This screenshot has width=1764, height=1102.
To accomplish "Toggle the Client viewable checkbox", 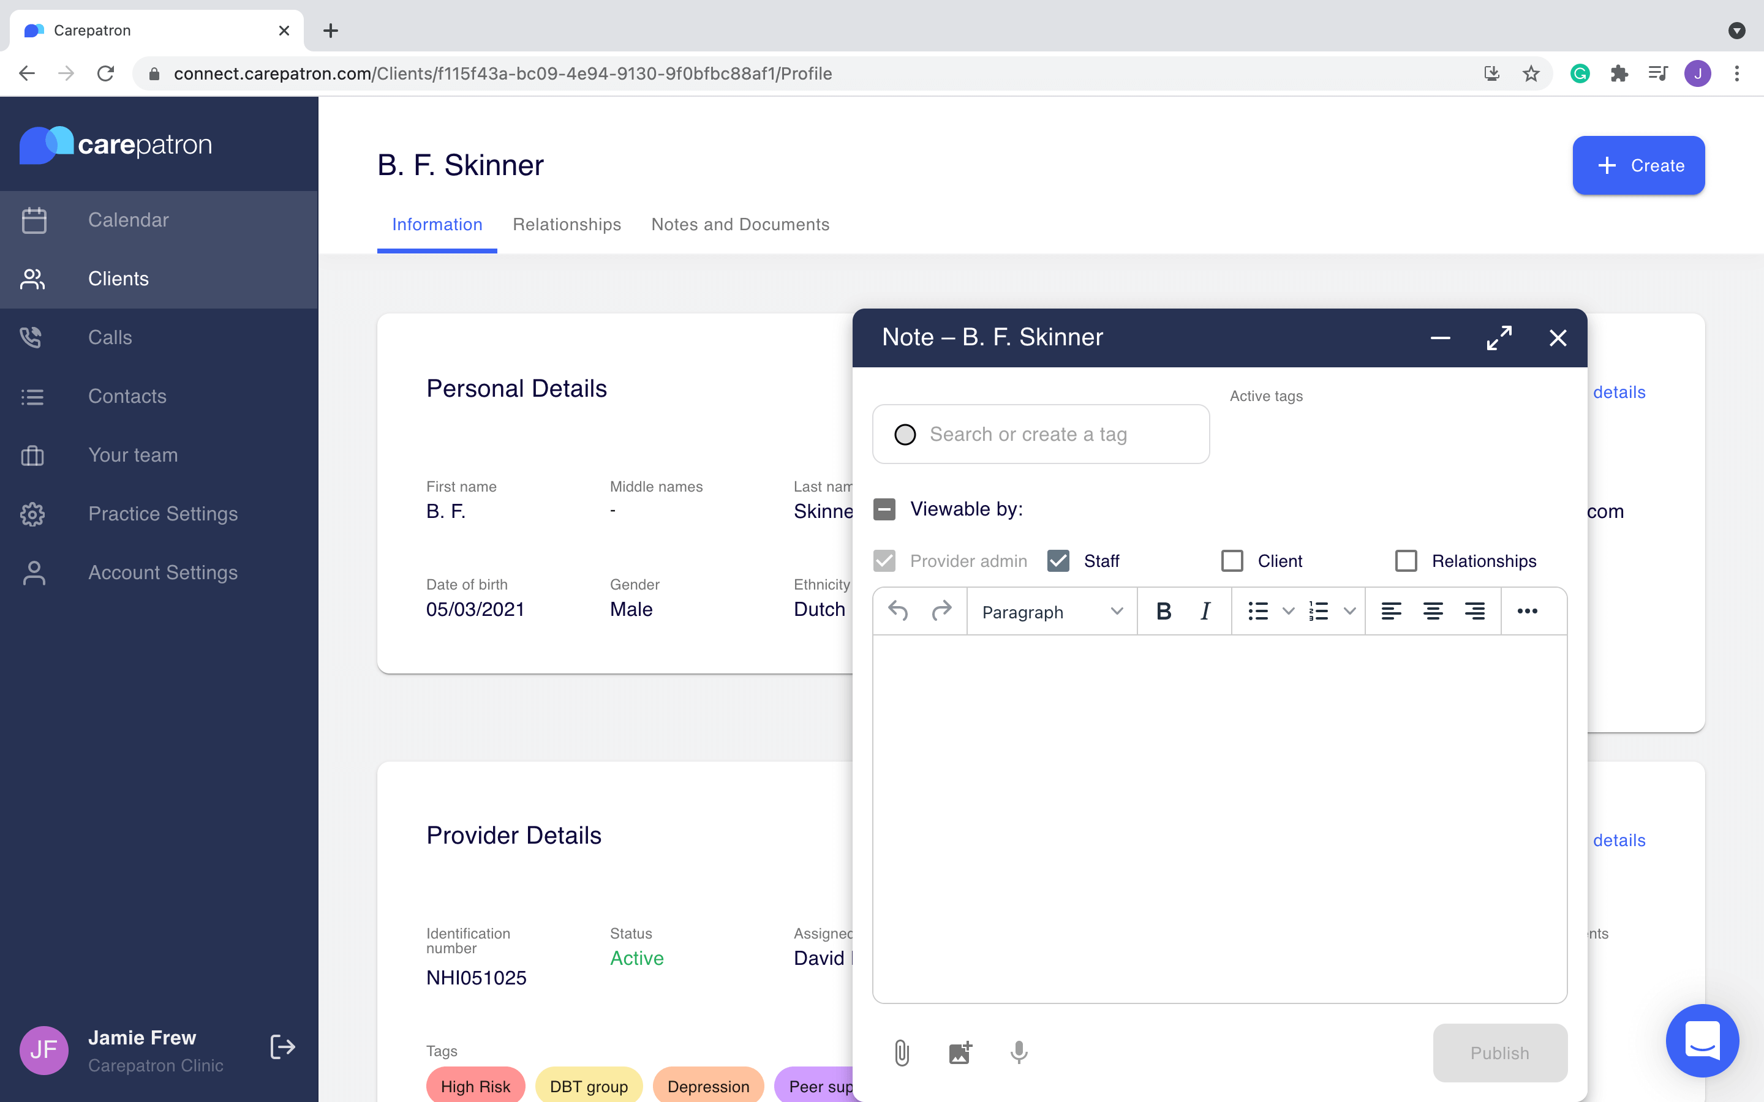I will point(1232,560).
